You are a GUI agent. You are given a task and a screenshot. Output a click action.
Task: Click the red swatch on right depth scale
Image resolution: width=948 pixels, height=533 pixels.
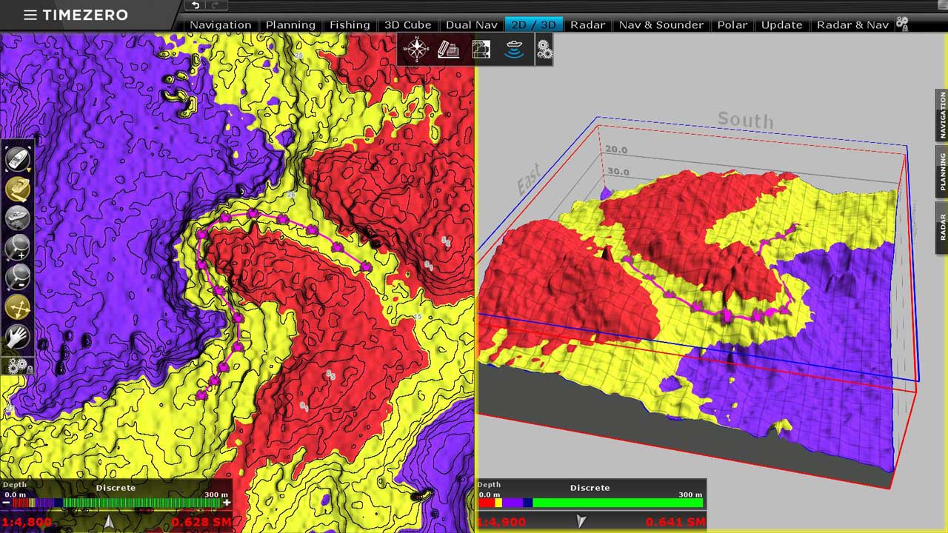point(485,503)
